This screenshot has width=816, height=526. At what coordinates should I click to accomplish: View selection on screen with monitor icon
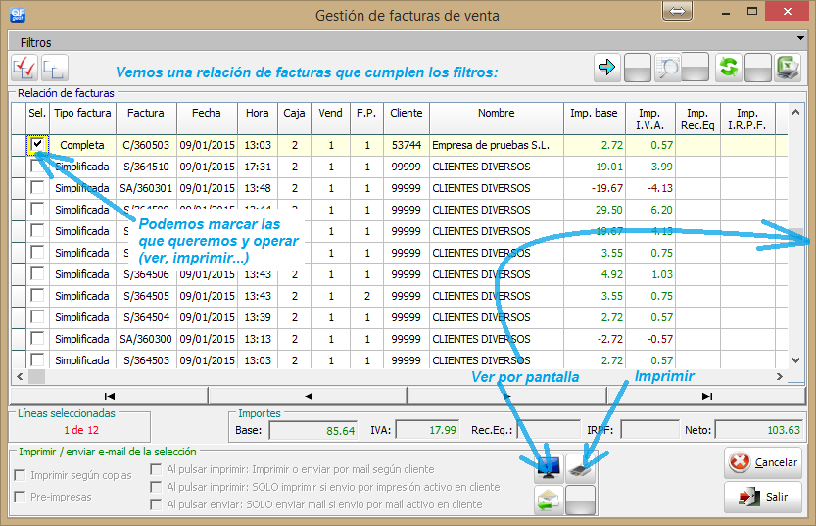[549, 467]
